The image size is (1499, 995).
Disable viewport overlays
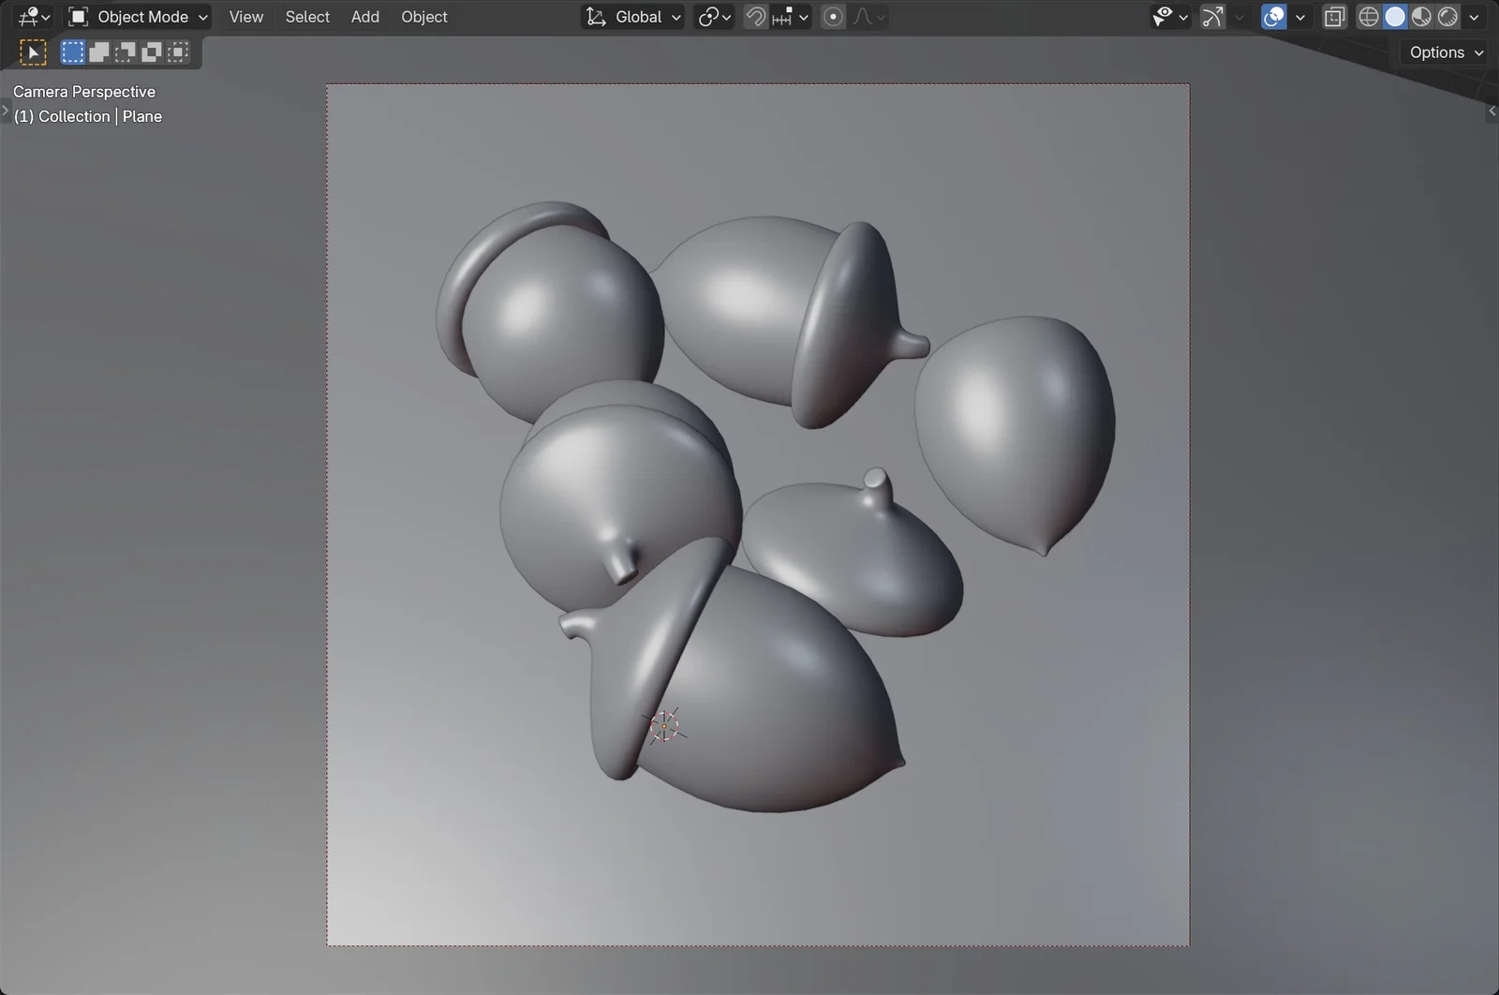[x=1273, y=16]
